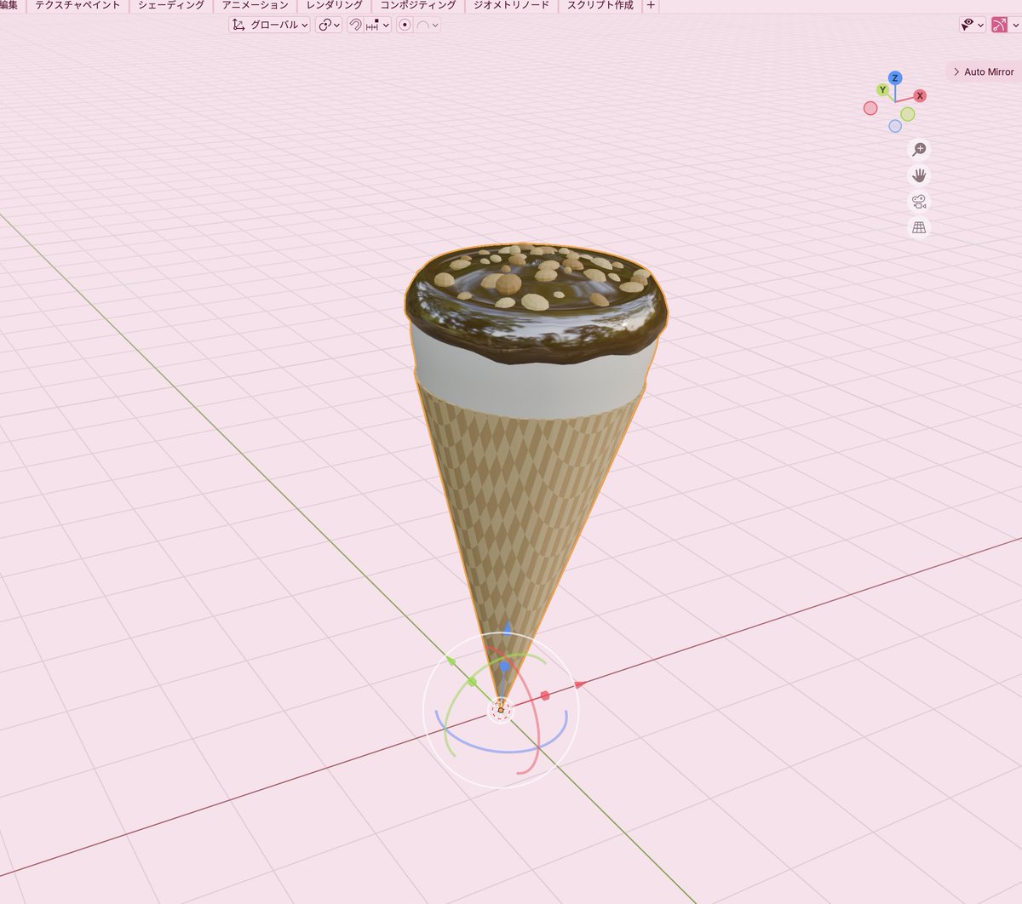Open the スクリプト作成 workspace tab
Image resolution: width=1022 pixels, height=904 pixels.
click(x=600, y=5)
